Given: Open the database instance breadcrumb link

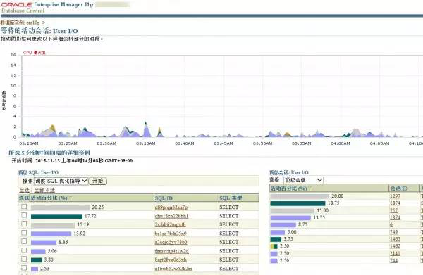Looking at the screenshot, I should 20,23.
